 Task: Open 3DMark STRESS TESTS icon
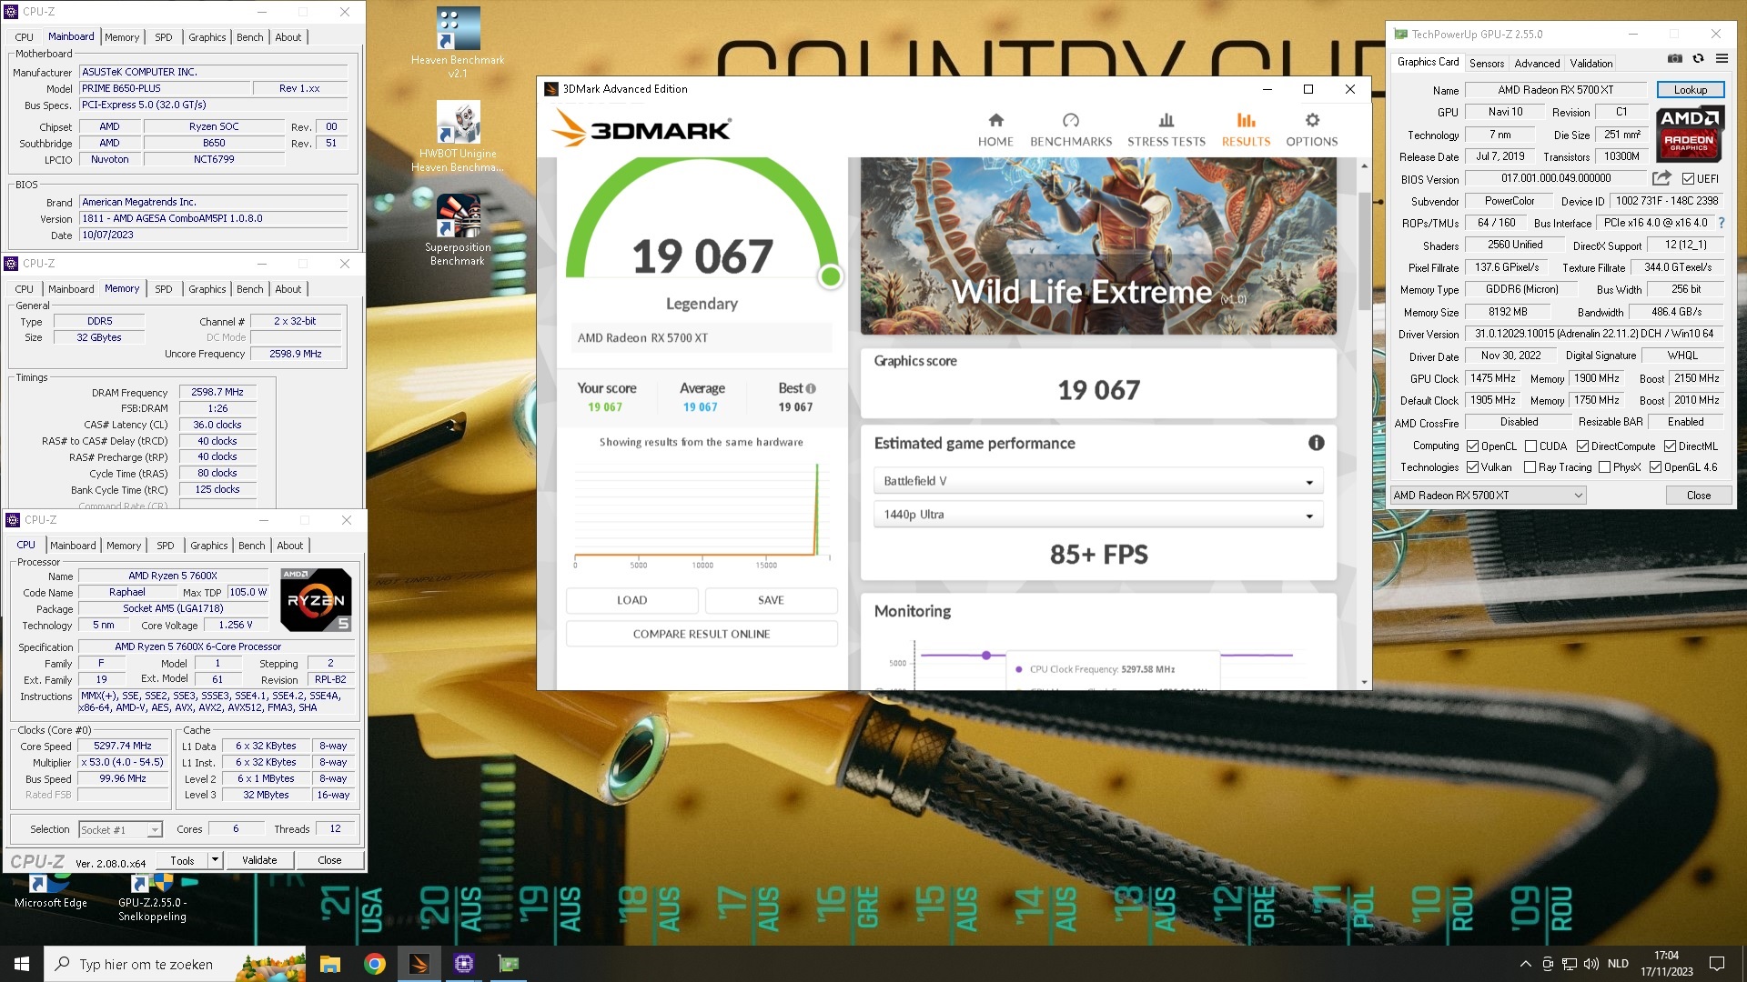tap(1166, 120)
